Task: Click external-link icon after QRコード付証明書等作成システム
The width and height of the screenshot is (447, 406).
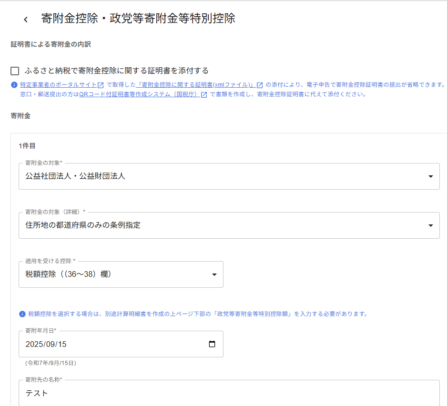Action: (204, 94)
